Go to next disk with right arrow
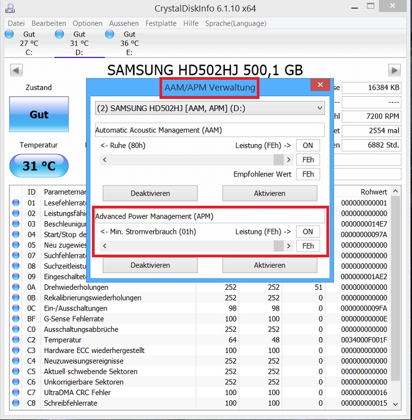Viewport: 412px width, 420px height. (394, 71)
